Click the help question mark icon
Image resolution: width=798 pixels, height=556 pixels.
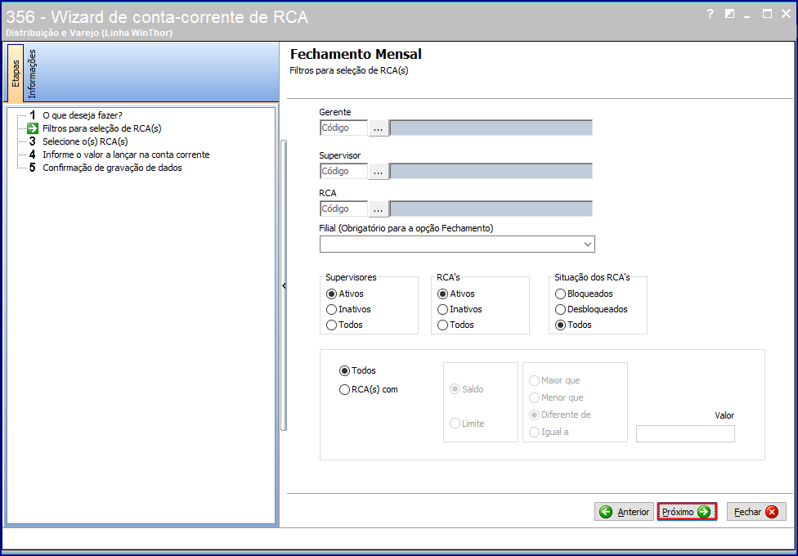pos(710,14)
